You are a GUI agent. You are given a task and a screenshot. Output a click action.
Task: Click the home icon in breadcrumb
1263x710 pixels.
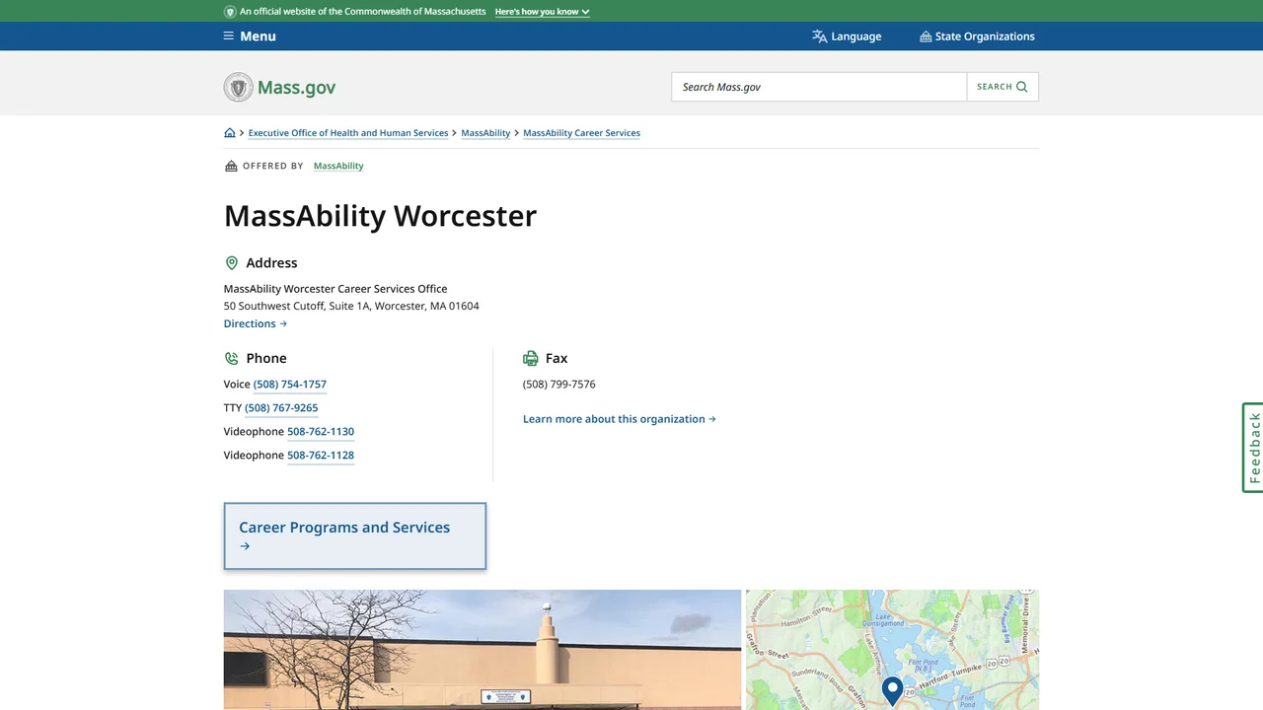pyautogui.click(x=230, y=133)
